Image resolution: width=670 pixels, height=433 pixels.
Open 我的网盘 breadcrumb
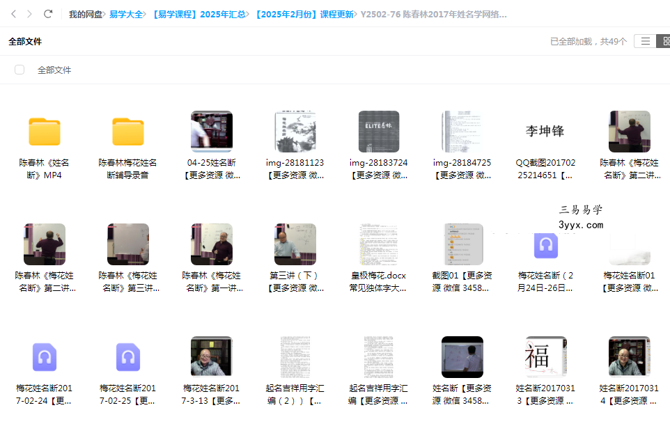pyautogui.click(x=86, y=15)
